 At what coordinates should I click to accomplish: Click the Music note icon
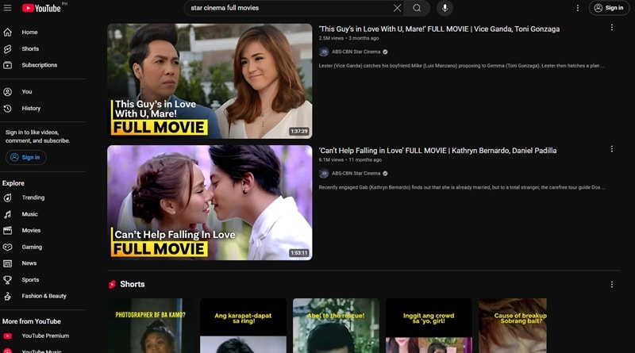(7, 214)
